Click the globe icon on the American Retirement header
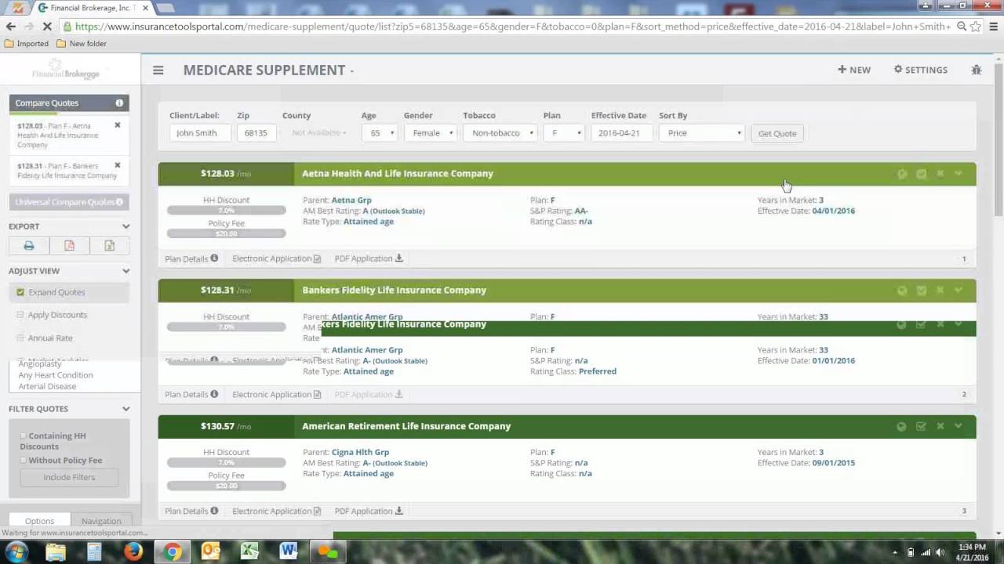The width and height of the screenshot is (1004, 564). point(902,426)
